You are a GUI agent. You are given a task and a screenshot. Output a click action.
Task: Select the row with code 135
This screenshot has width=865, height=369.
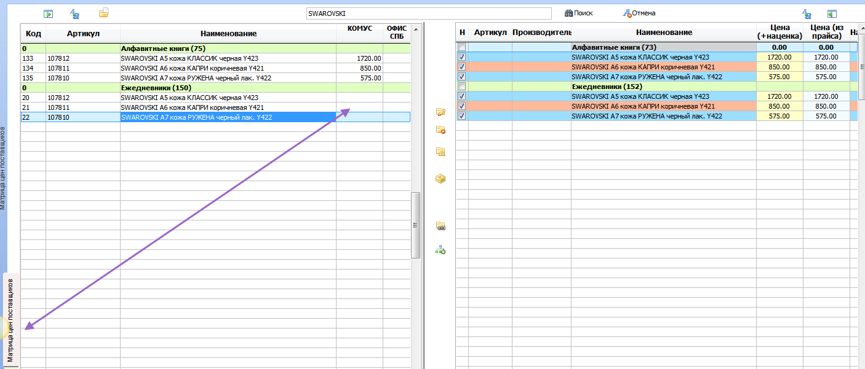pyautogui.click(x=215, y=77)
